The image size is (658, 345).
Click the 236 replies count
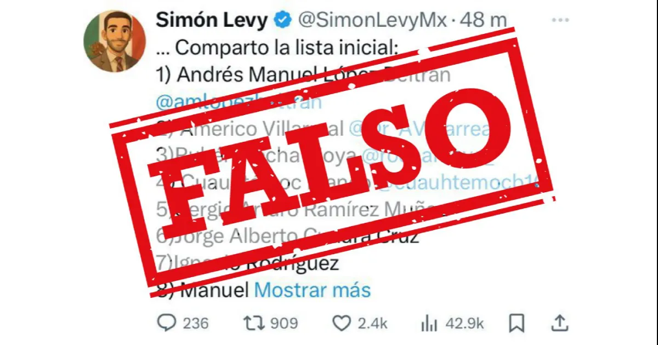(x=196, y=324)
